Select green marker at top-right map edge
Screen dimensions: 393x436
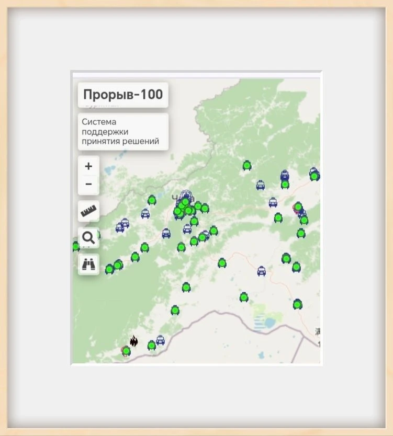pos(314,176)
